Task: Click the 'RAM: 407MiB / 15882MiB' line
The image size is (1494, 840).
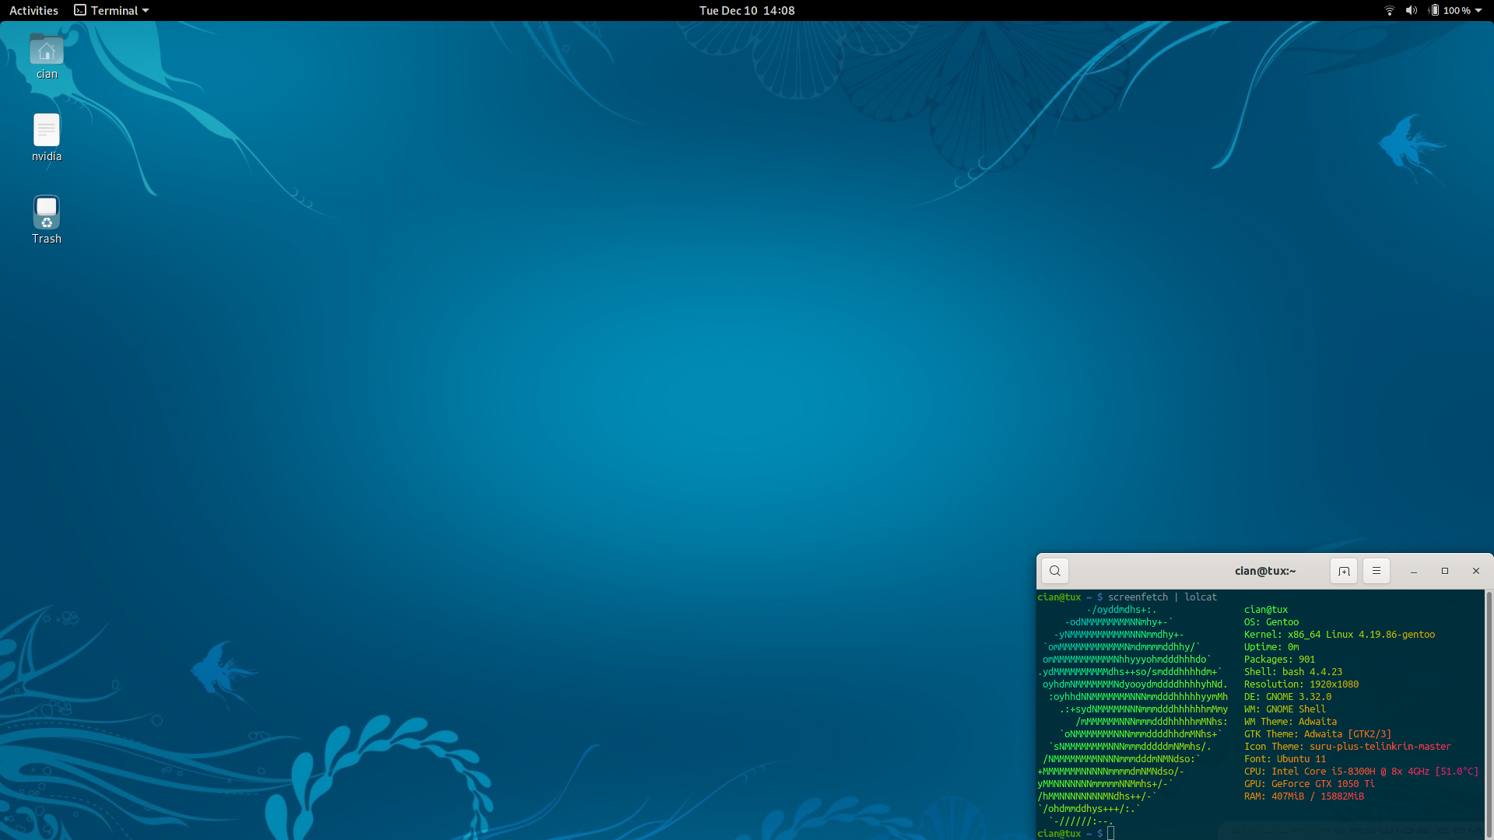Action: pyautogui.click(x=1304, y=796)
